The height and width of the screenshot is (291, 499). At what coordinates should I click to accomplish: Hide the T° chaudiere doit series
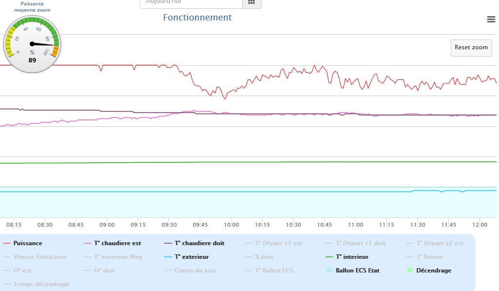click(199, 243)
